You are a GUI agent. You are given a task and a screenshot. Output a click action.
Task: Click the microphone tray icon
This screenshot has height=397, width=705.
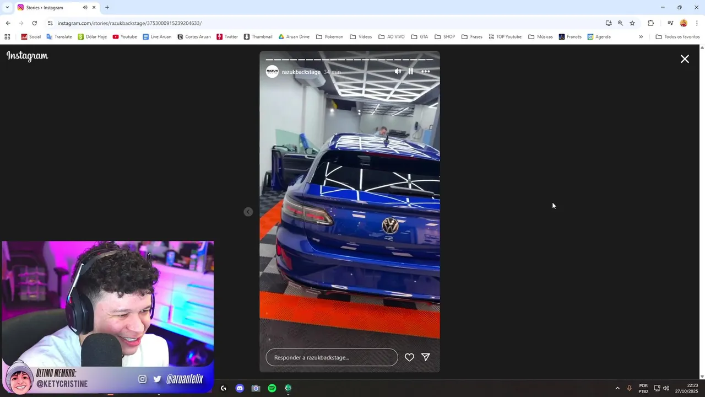630,388
